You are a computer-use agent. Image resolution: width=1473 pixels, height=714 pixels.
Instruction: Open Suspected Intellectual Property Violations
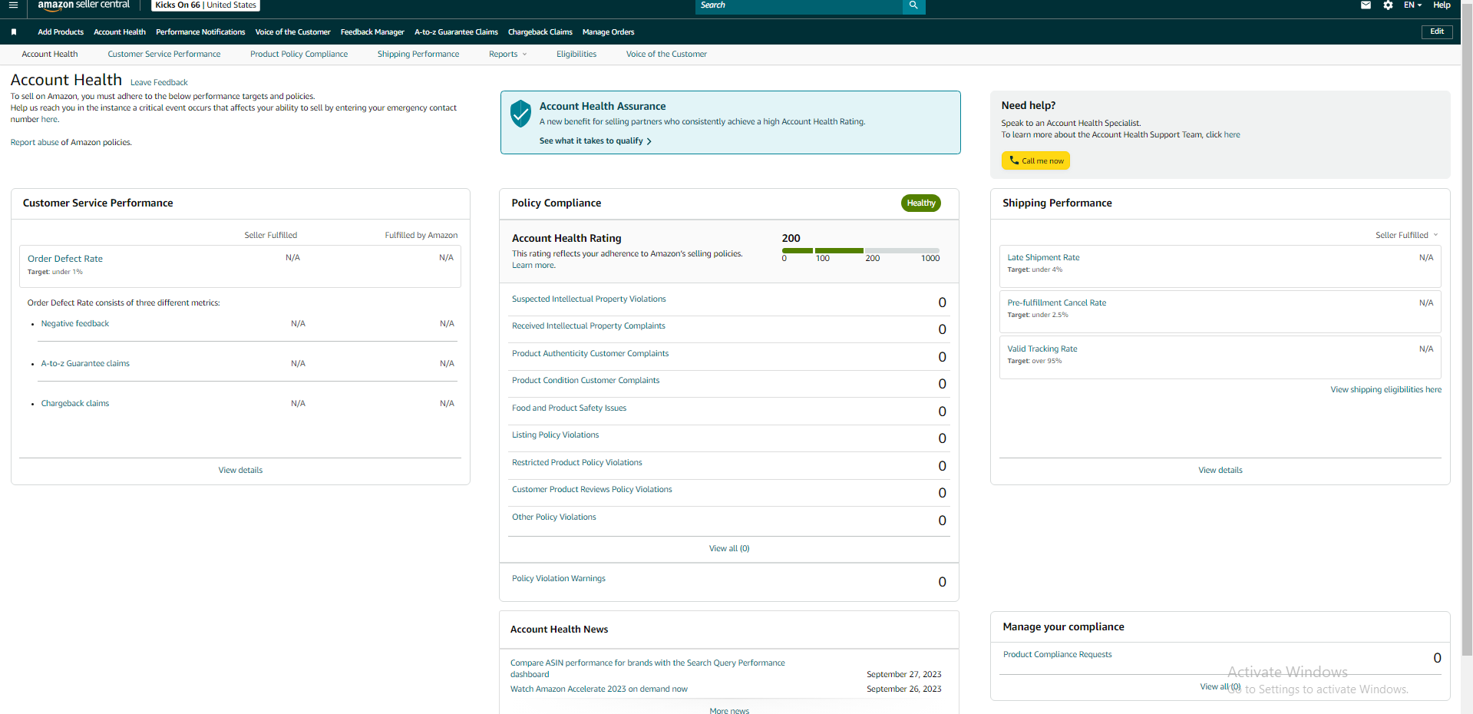[x=589, y=299]
